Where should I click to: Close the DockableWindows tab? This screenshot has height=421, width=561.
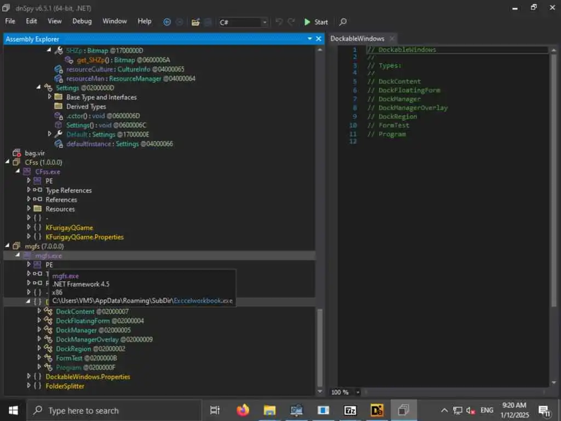coord(392,39)
